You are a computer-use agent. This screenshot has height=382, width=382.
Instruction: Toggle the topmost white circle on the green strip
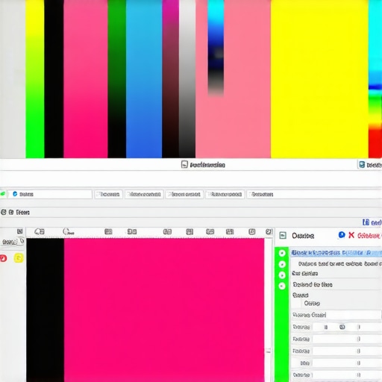(282, 253)
